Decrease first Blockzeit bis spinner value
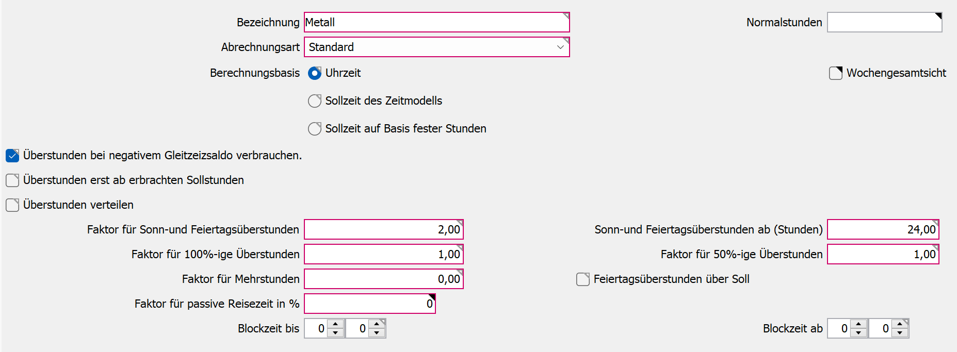Viewport: 957px width, 352px height. pos(335,333)
